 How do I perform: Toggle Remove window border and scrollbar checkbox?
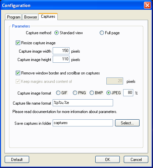[18, 73]
